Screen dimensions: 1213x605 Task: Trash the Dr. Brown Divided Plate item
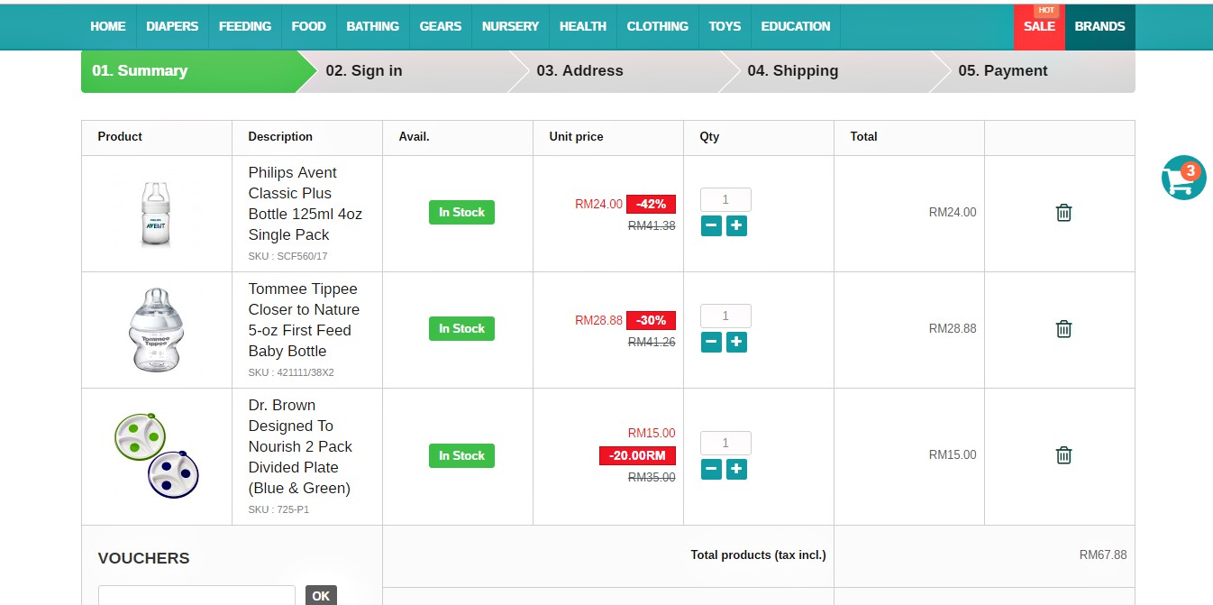coord(1063,455)
